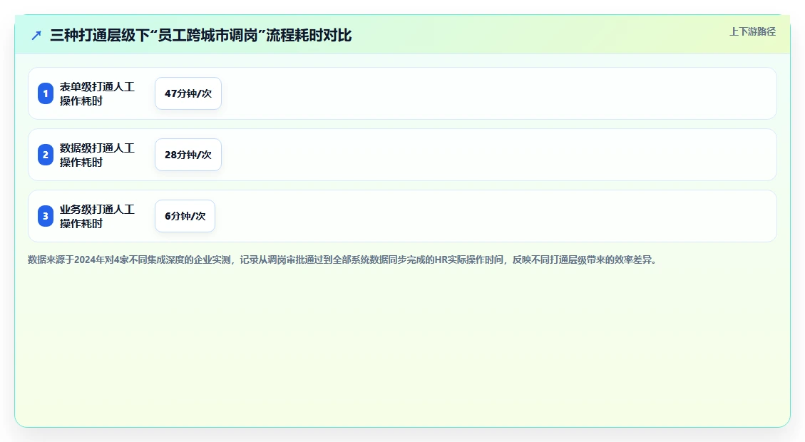Click the label 数据级打通人工操作耗时
This screenshot has width=805, height=442.
pyautogui.click(x=97, y=155)
